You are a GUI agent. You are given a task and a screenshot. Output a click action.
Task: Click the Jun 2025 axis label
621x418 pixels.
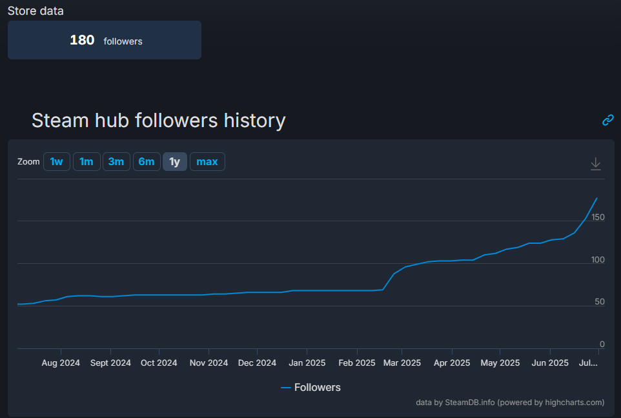point(550,363)
